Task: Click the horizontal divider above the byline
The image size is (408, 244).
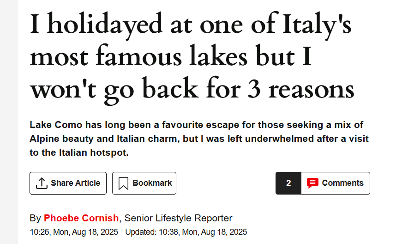Action: click(200, 204)
